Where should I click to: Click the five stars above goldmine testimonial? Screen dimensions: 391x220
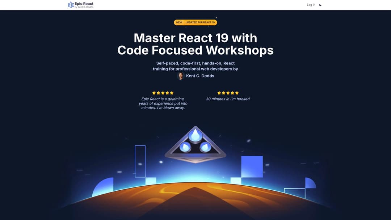click(163, 93)
